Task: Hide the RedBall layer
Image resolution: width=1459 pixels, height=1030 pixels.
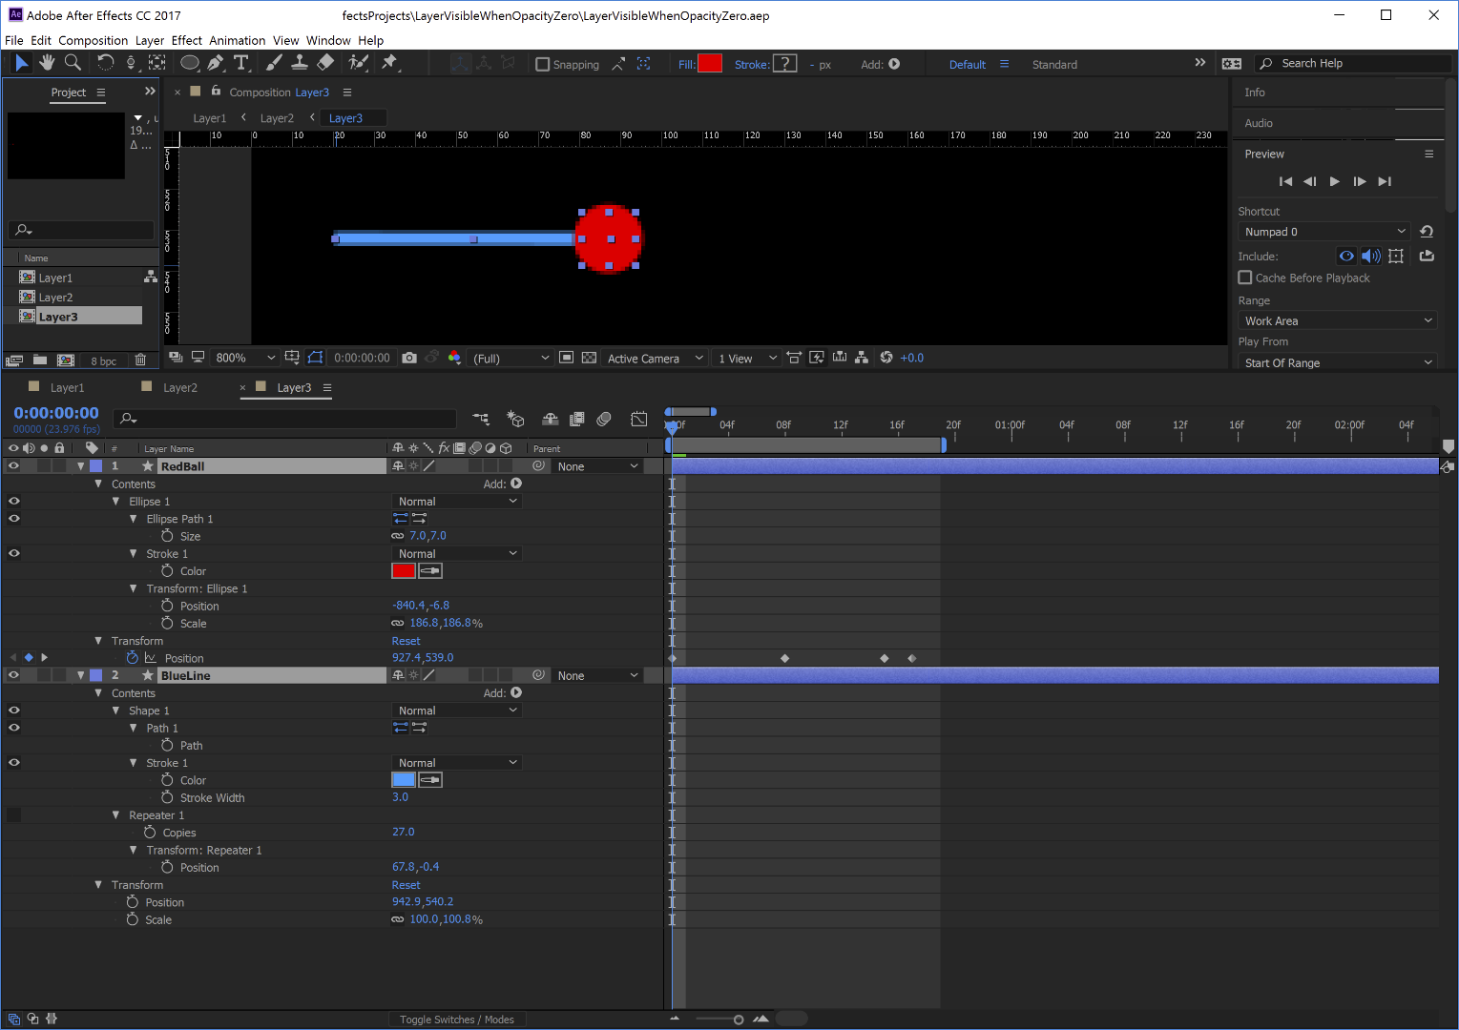Action: coord(13,465)
